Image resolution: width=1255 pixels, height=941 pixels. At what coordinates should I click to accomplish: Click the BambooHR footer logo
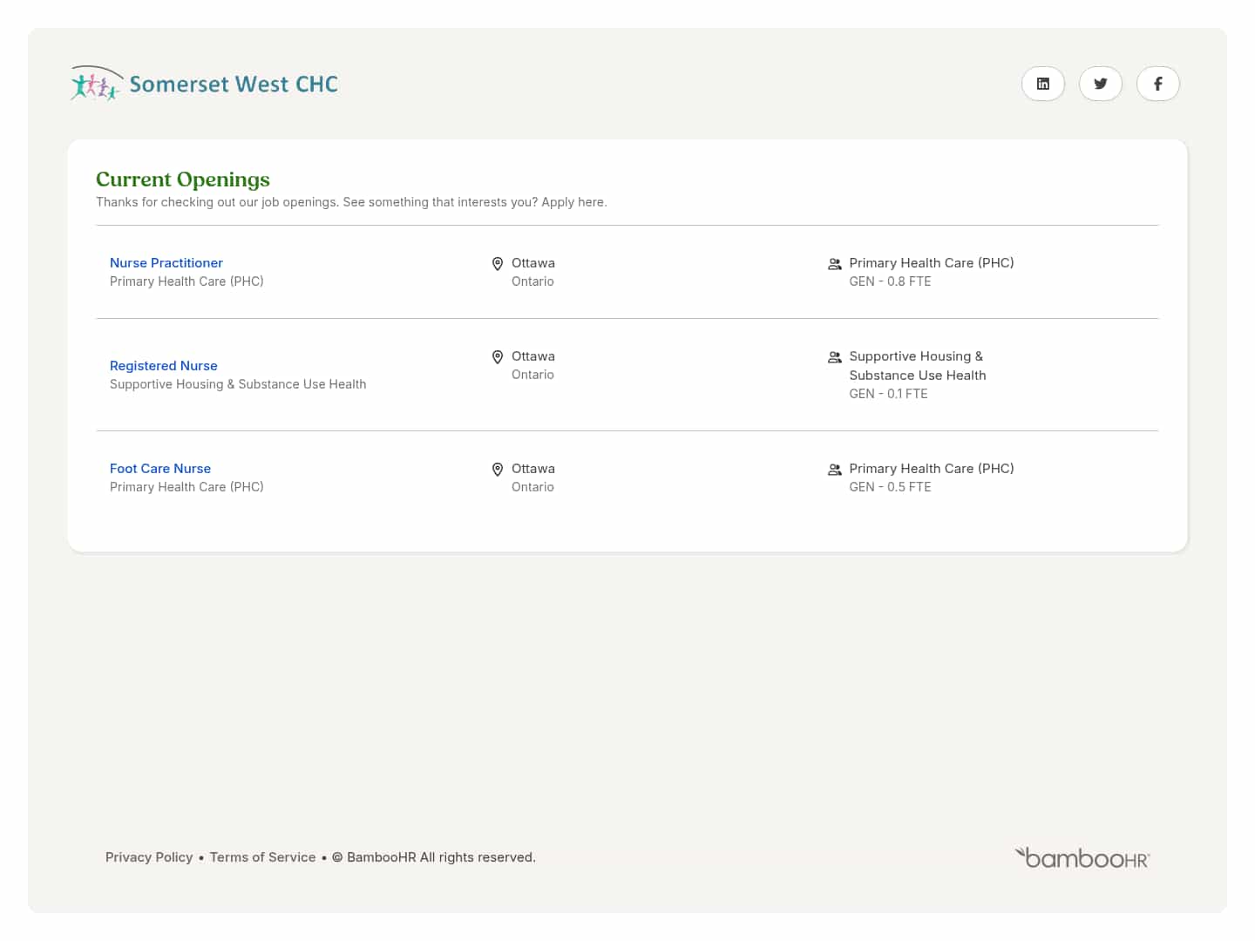pos(1082,858)
